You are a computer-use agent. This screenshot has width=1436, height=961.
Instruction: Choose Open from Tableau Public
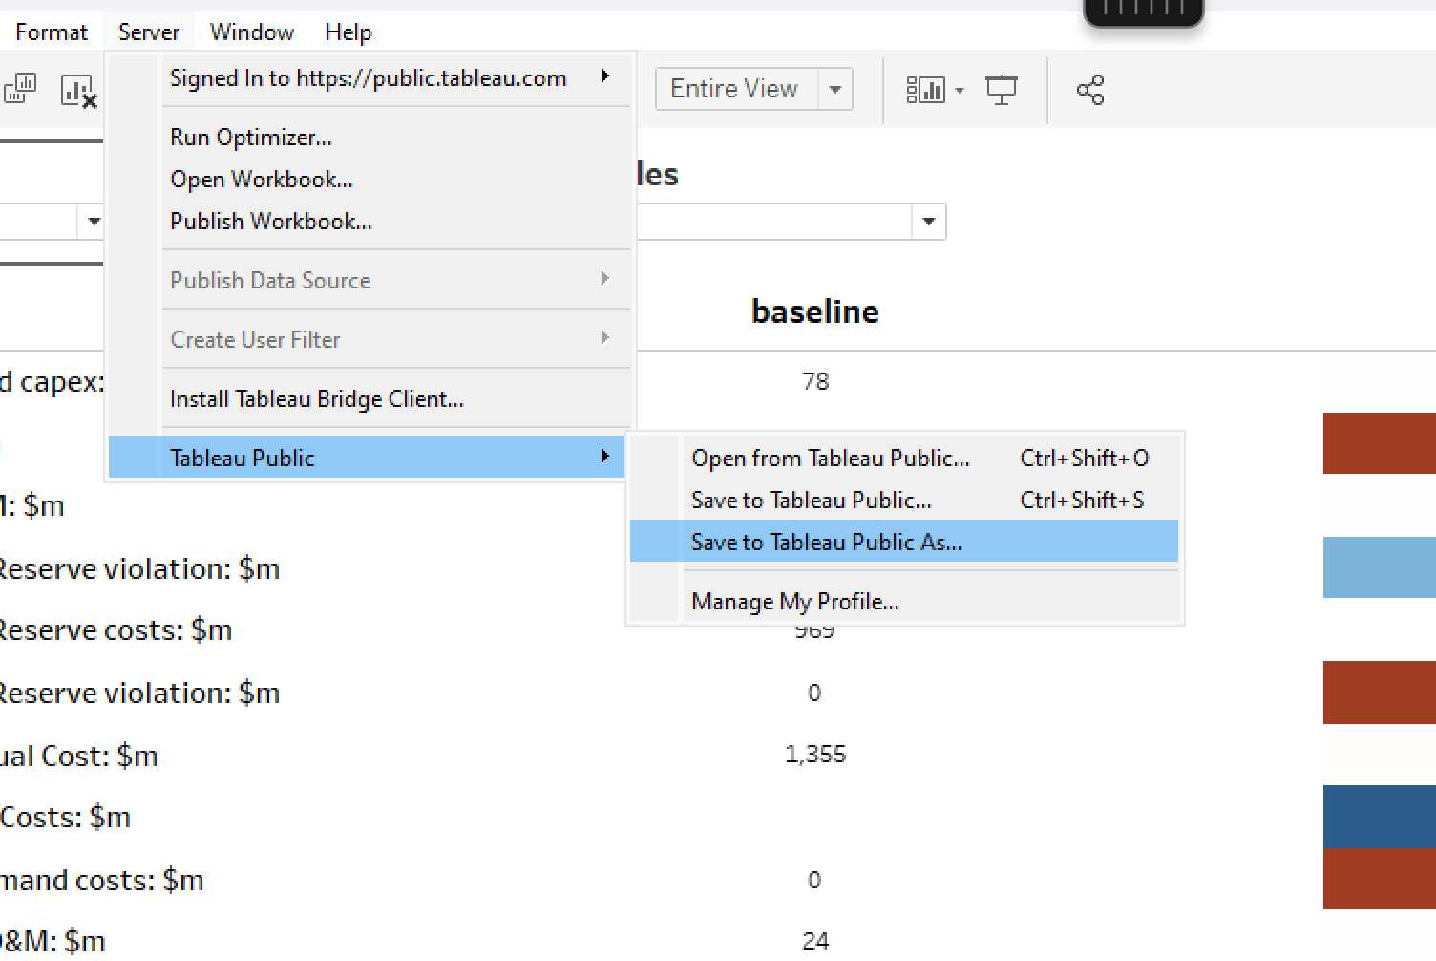point(904,459)
